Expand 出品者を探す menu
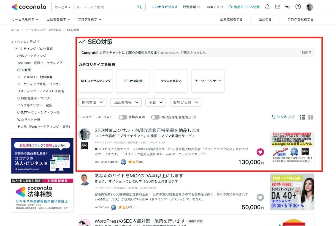 pyautogui.click(x=58, y=20)
